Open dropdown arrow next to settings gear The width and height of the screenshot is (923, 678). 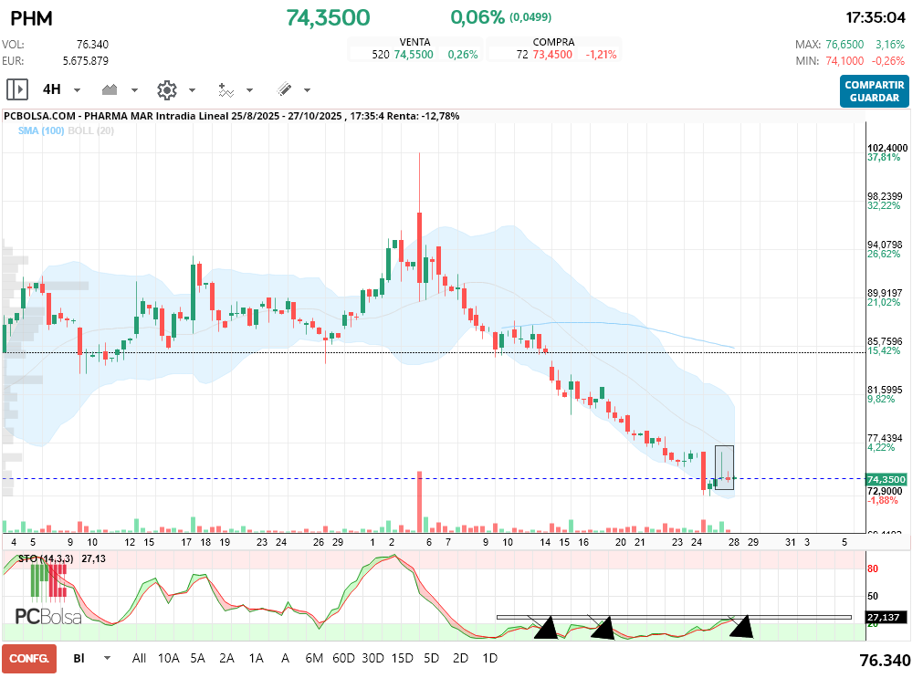point(192,90)
